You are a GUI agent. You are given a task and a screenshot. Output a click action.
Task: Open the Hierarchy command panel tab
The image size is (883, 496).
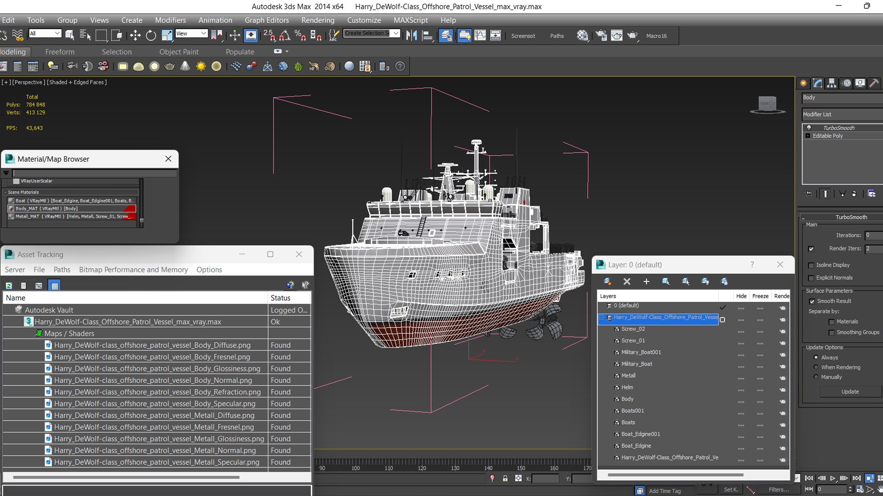tap(831, 83)
